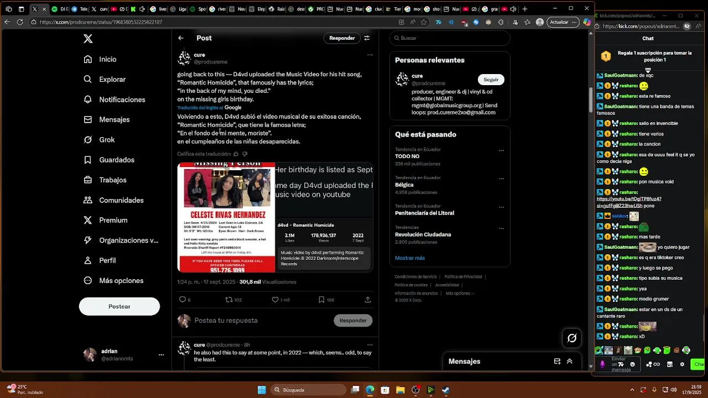Open Inicio from the X sidebar
Image resolution: width=708 pixels, height=398 pixels.
[100, 59]
